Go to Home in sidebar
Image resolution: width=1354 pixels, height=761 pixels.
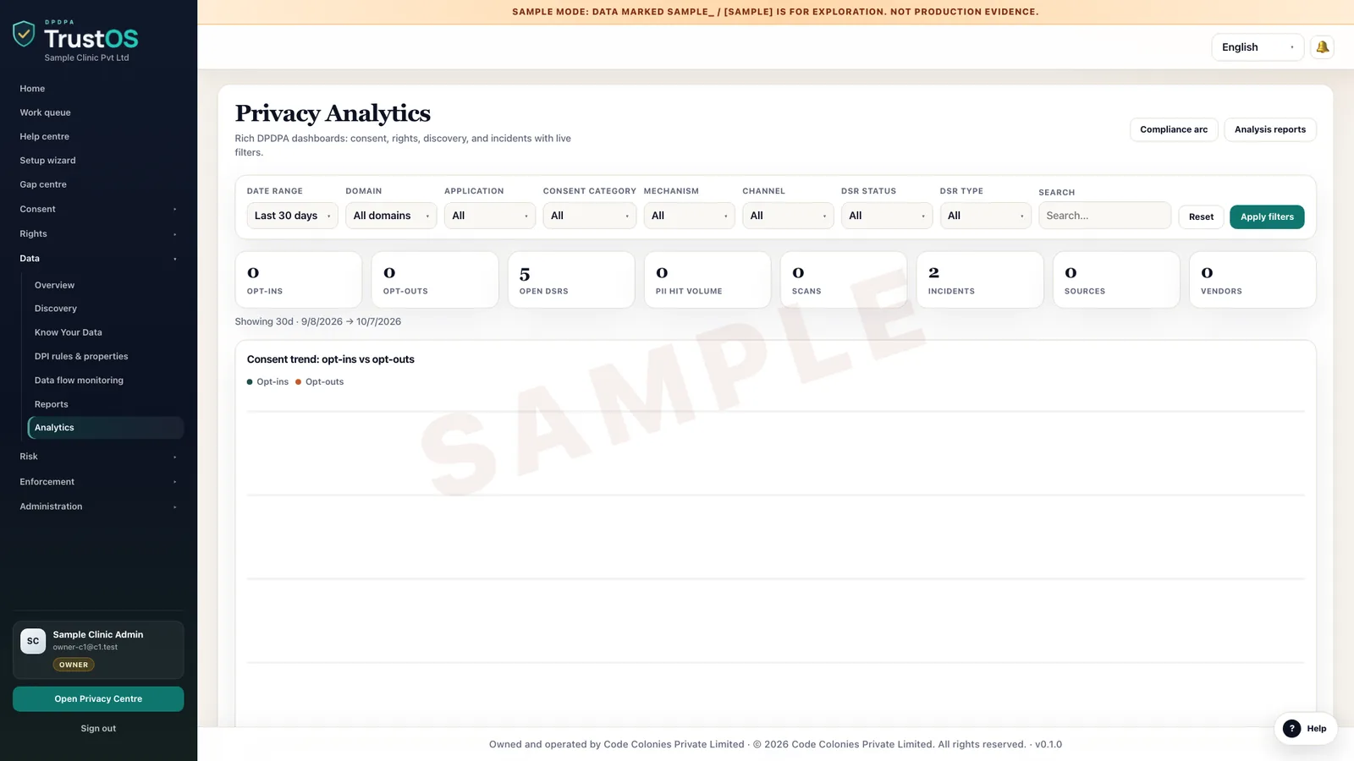click(x=98, y=89)
